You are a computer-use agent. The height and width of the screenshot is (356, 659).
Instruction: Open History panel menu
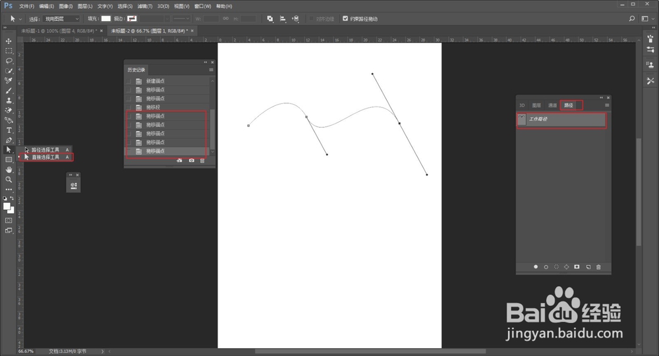click(x=211, y=70)
